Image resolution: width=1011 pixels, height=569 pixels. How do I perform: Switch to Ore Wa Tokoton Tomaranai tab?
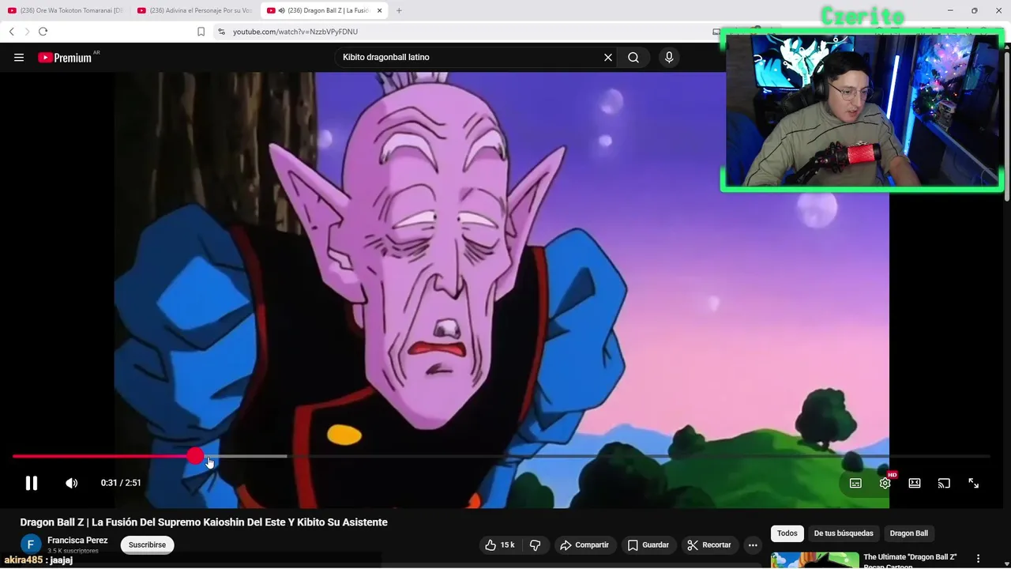coord(66,10)
